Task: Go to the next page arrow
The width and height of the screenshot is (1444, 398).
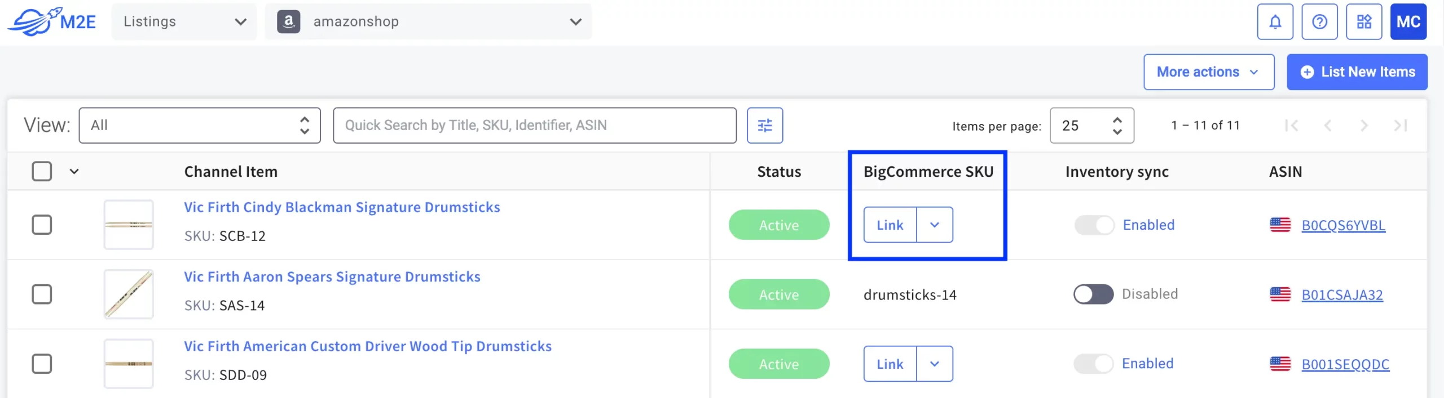Action: pos(1364,126)
